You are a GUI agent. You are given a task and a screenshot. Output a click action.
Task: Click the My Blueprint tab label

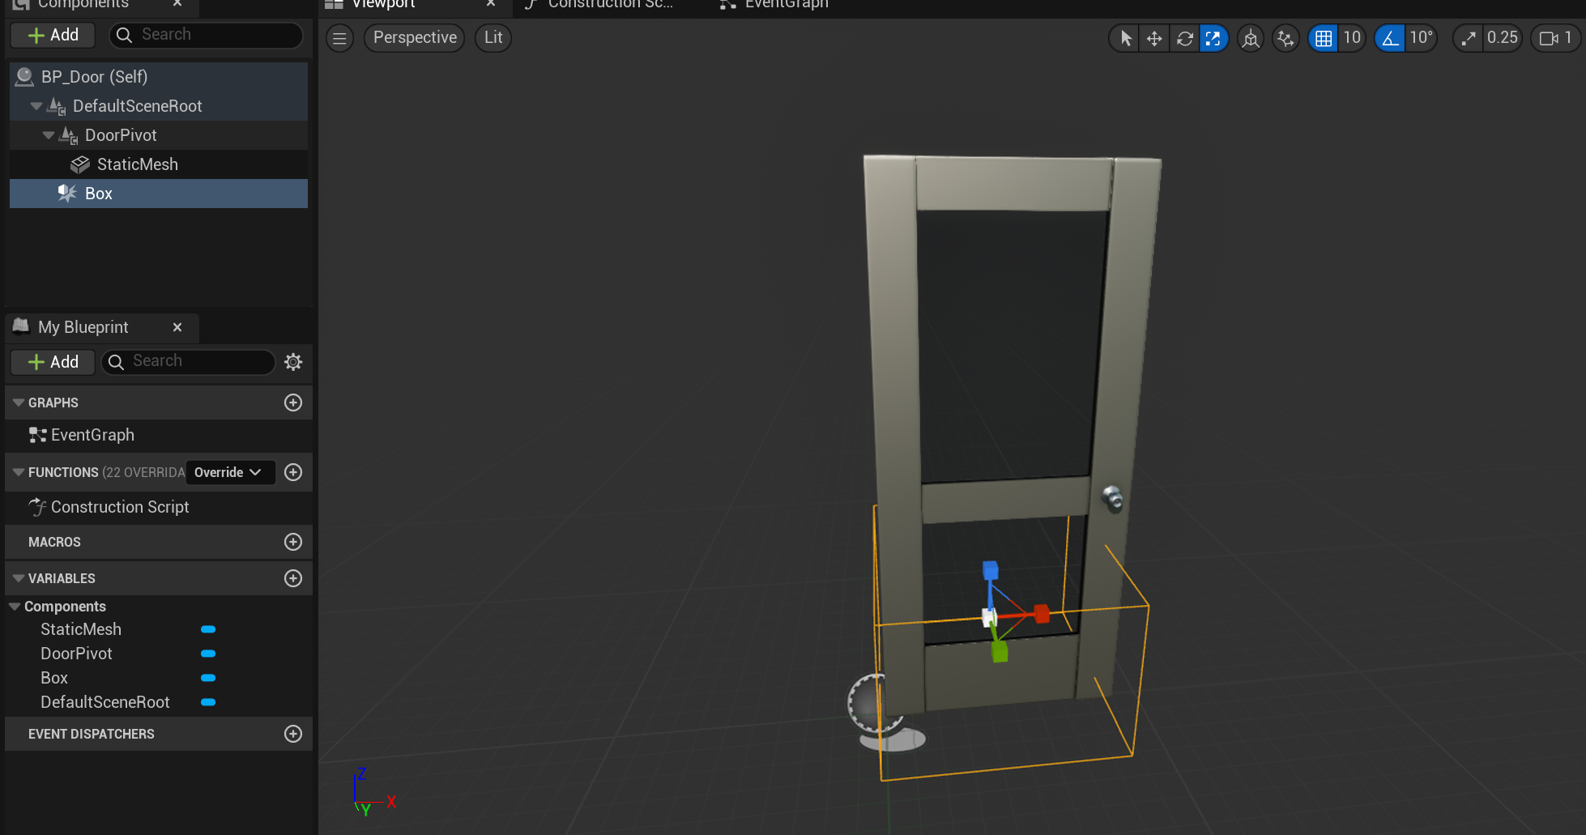[83, 327]
